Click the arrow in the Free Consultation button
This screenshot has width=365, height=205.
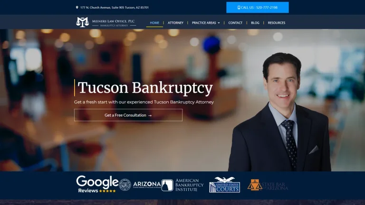tap(150, 115)
